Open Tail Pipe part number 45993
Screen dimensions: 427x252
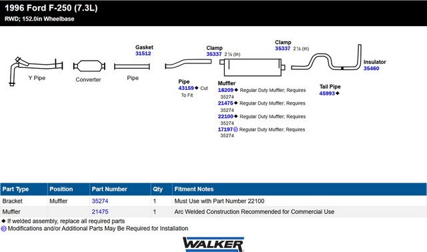click(x=327, y=93)
